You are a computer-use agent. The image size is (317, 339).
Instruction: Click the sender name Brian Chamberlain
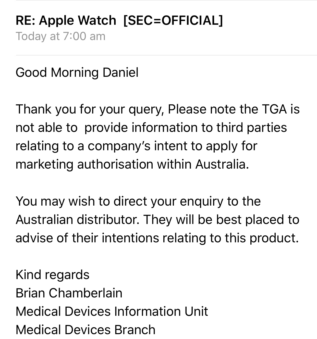click(69, 293)
